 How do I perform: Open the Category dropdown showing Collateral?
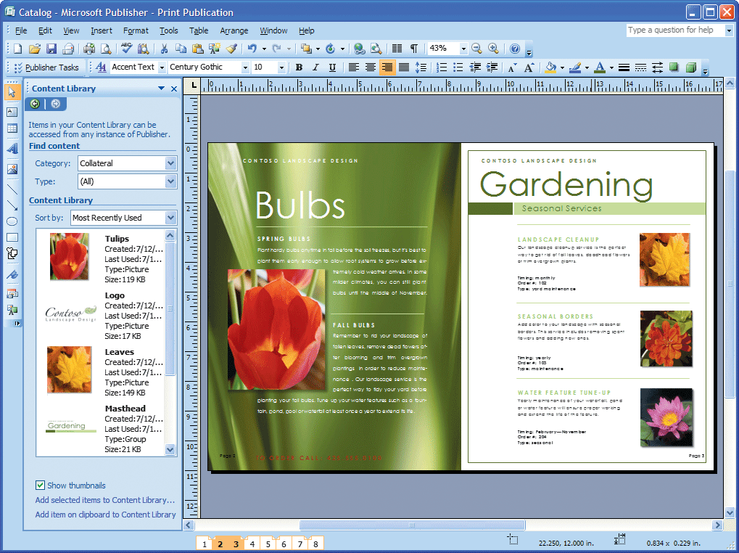[170, 163]
